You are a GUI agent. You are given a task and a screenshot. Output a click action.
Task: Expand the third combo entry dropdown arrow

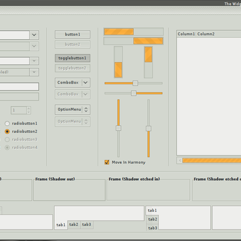point(34,61)
